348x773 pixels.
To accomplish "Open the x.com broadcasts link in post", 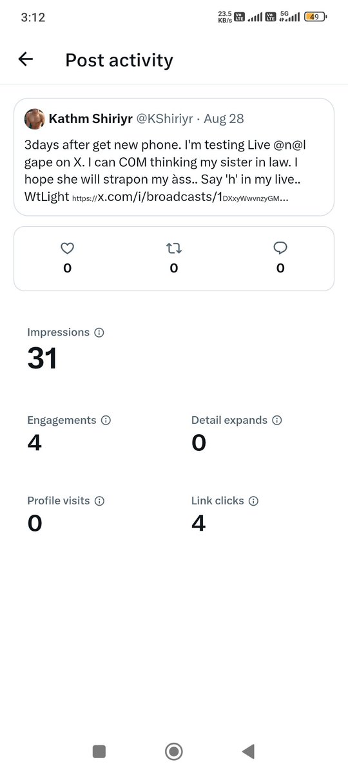I will click(180, 197).
